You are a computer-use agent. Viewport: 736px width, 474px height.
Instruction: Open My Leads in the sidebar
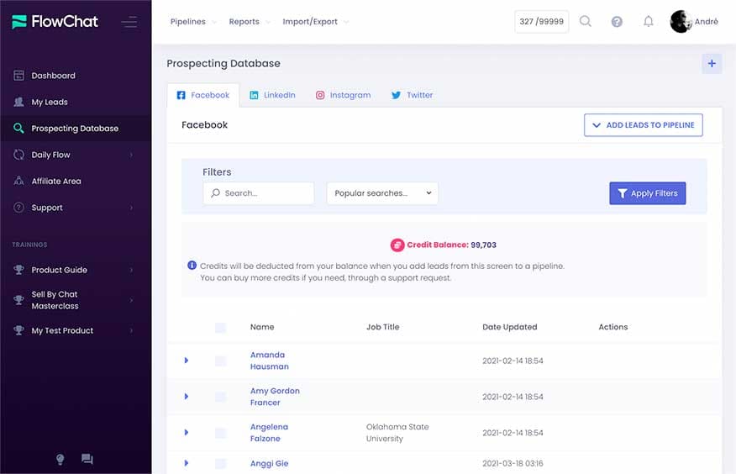(50, 103)
